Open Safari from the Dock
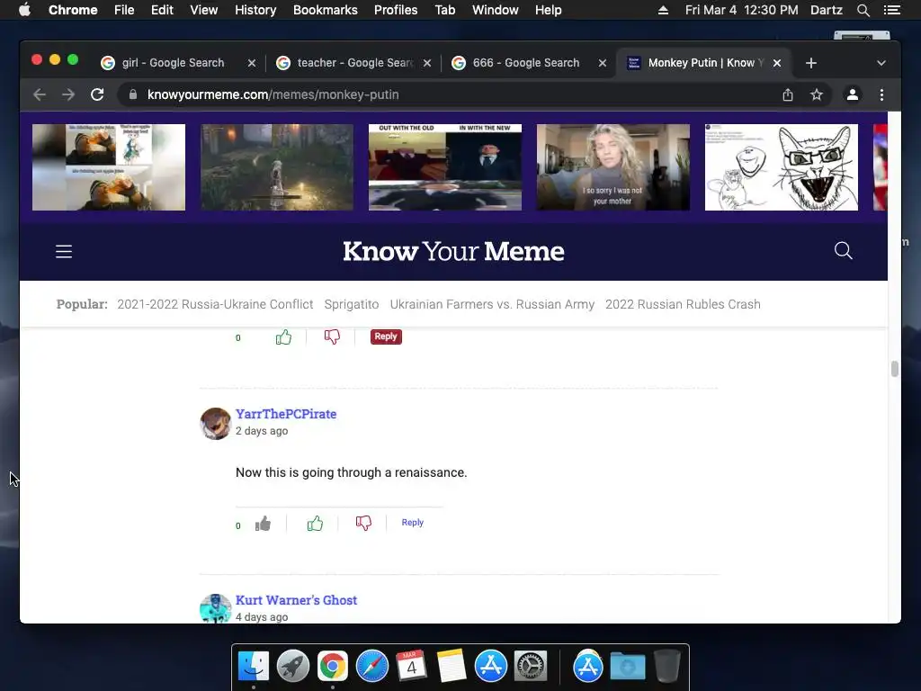The height and width of the screenshot is (691, 921). pyautogui.click(x=372, y=667)
